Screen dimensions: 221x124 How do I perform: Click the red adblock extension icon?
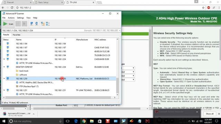click(209, 8)
